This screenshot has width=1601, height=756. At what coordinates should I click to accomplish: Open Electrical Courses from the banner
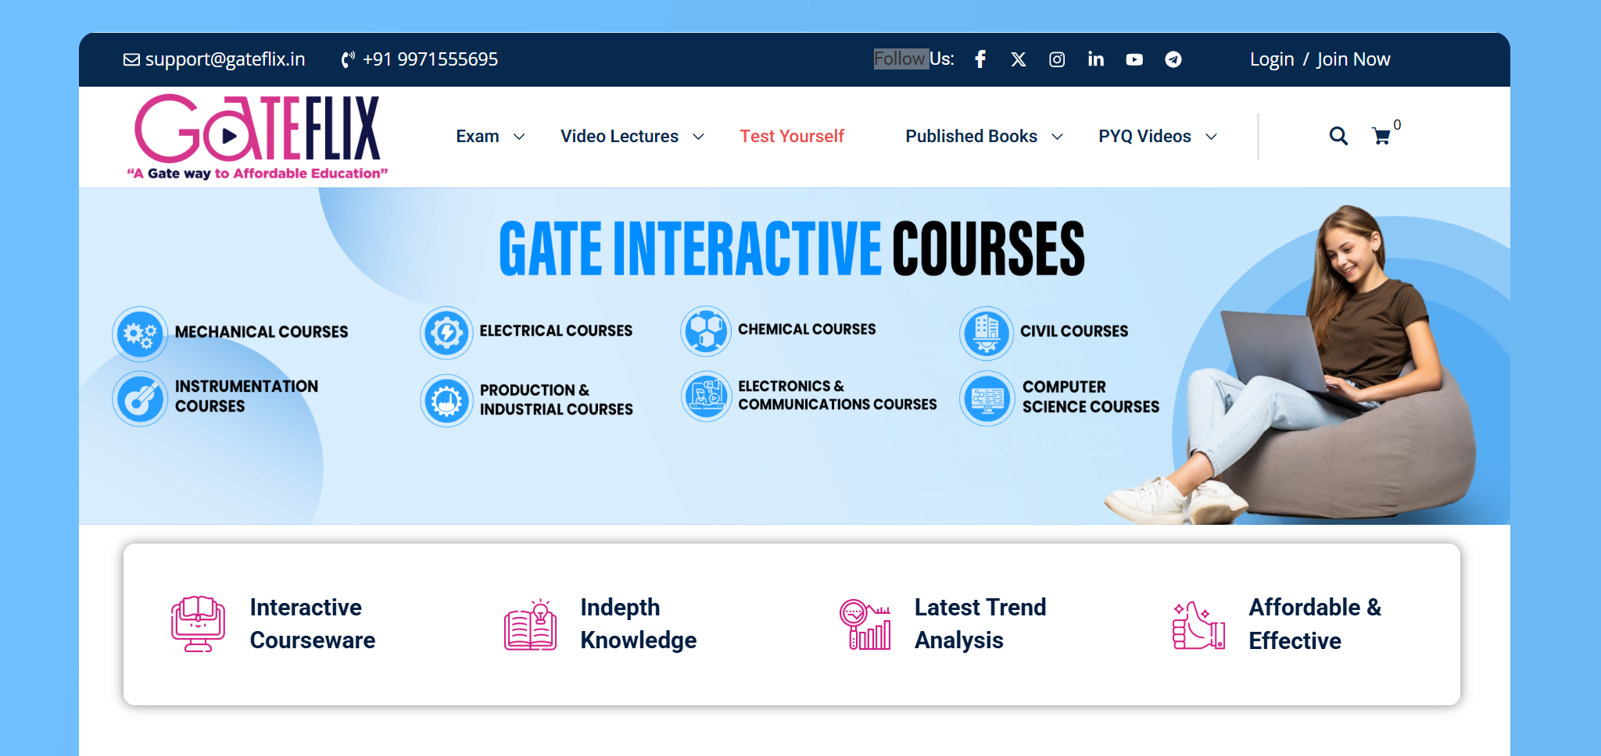pyautogui.click(x=555, y=331)
